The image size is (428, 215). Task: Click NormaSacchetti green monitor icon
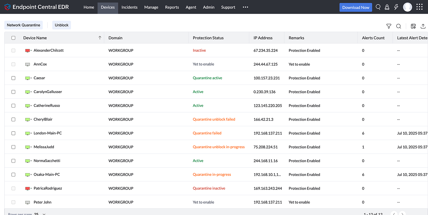tap(28, 161)
